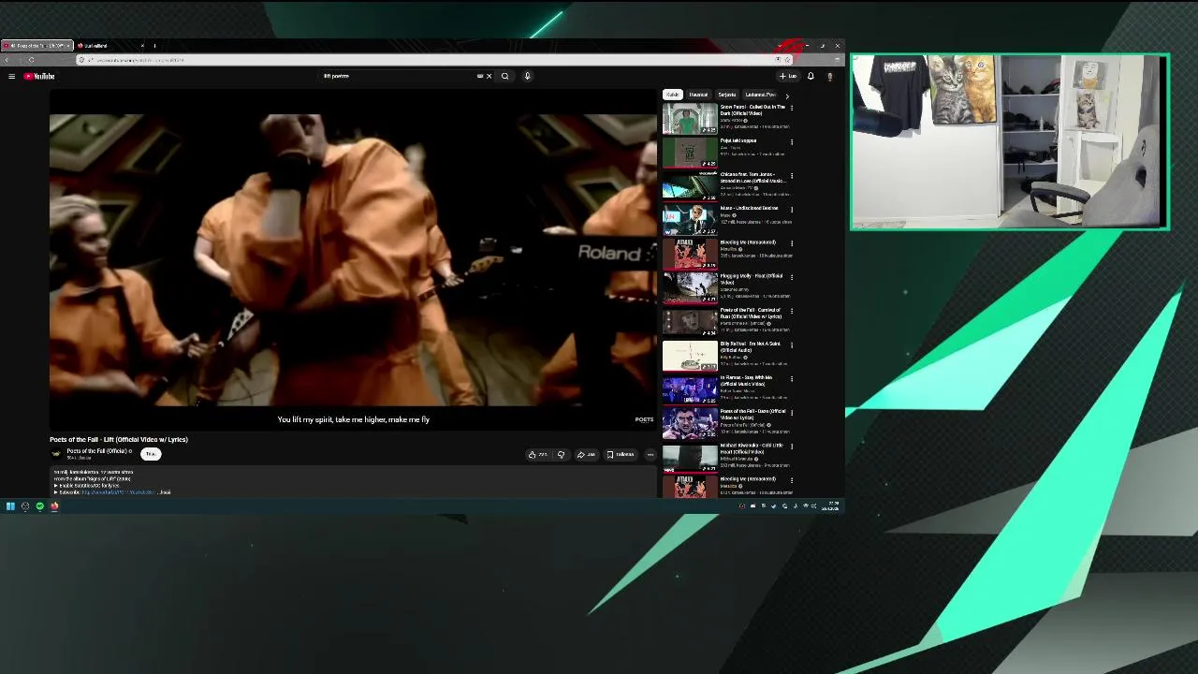Open first Bleeding Me (Remastered) thumbnail
Image resolution: width=1198 pixels, height=674 pixels.
(690, 254)
